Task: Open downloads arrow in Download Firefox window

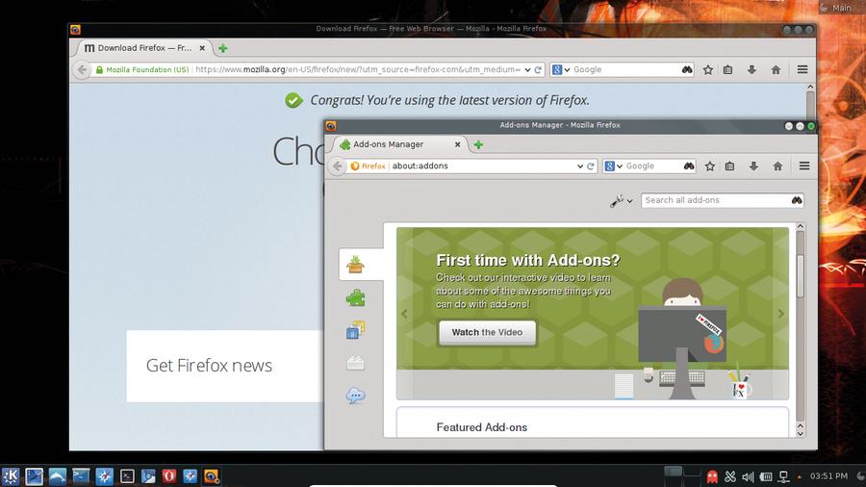Action: [751, 70]
